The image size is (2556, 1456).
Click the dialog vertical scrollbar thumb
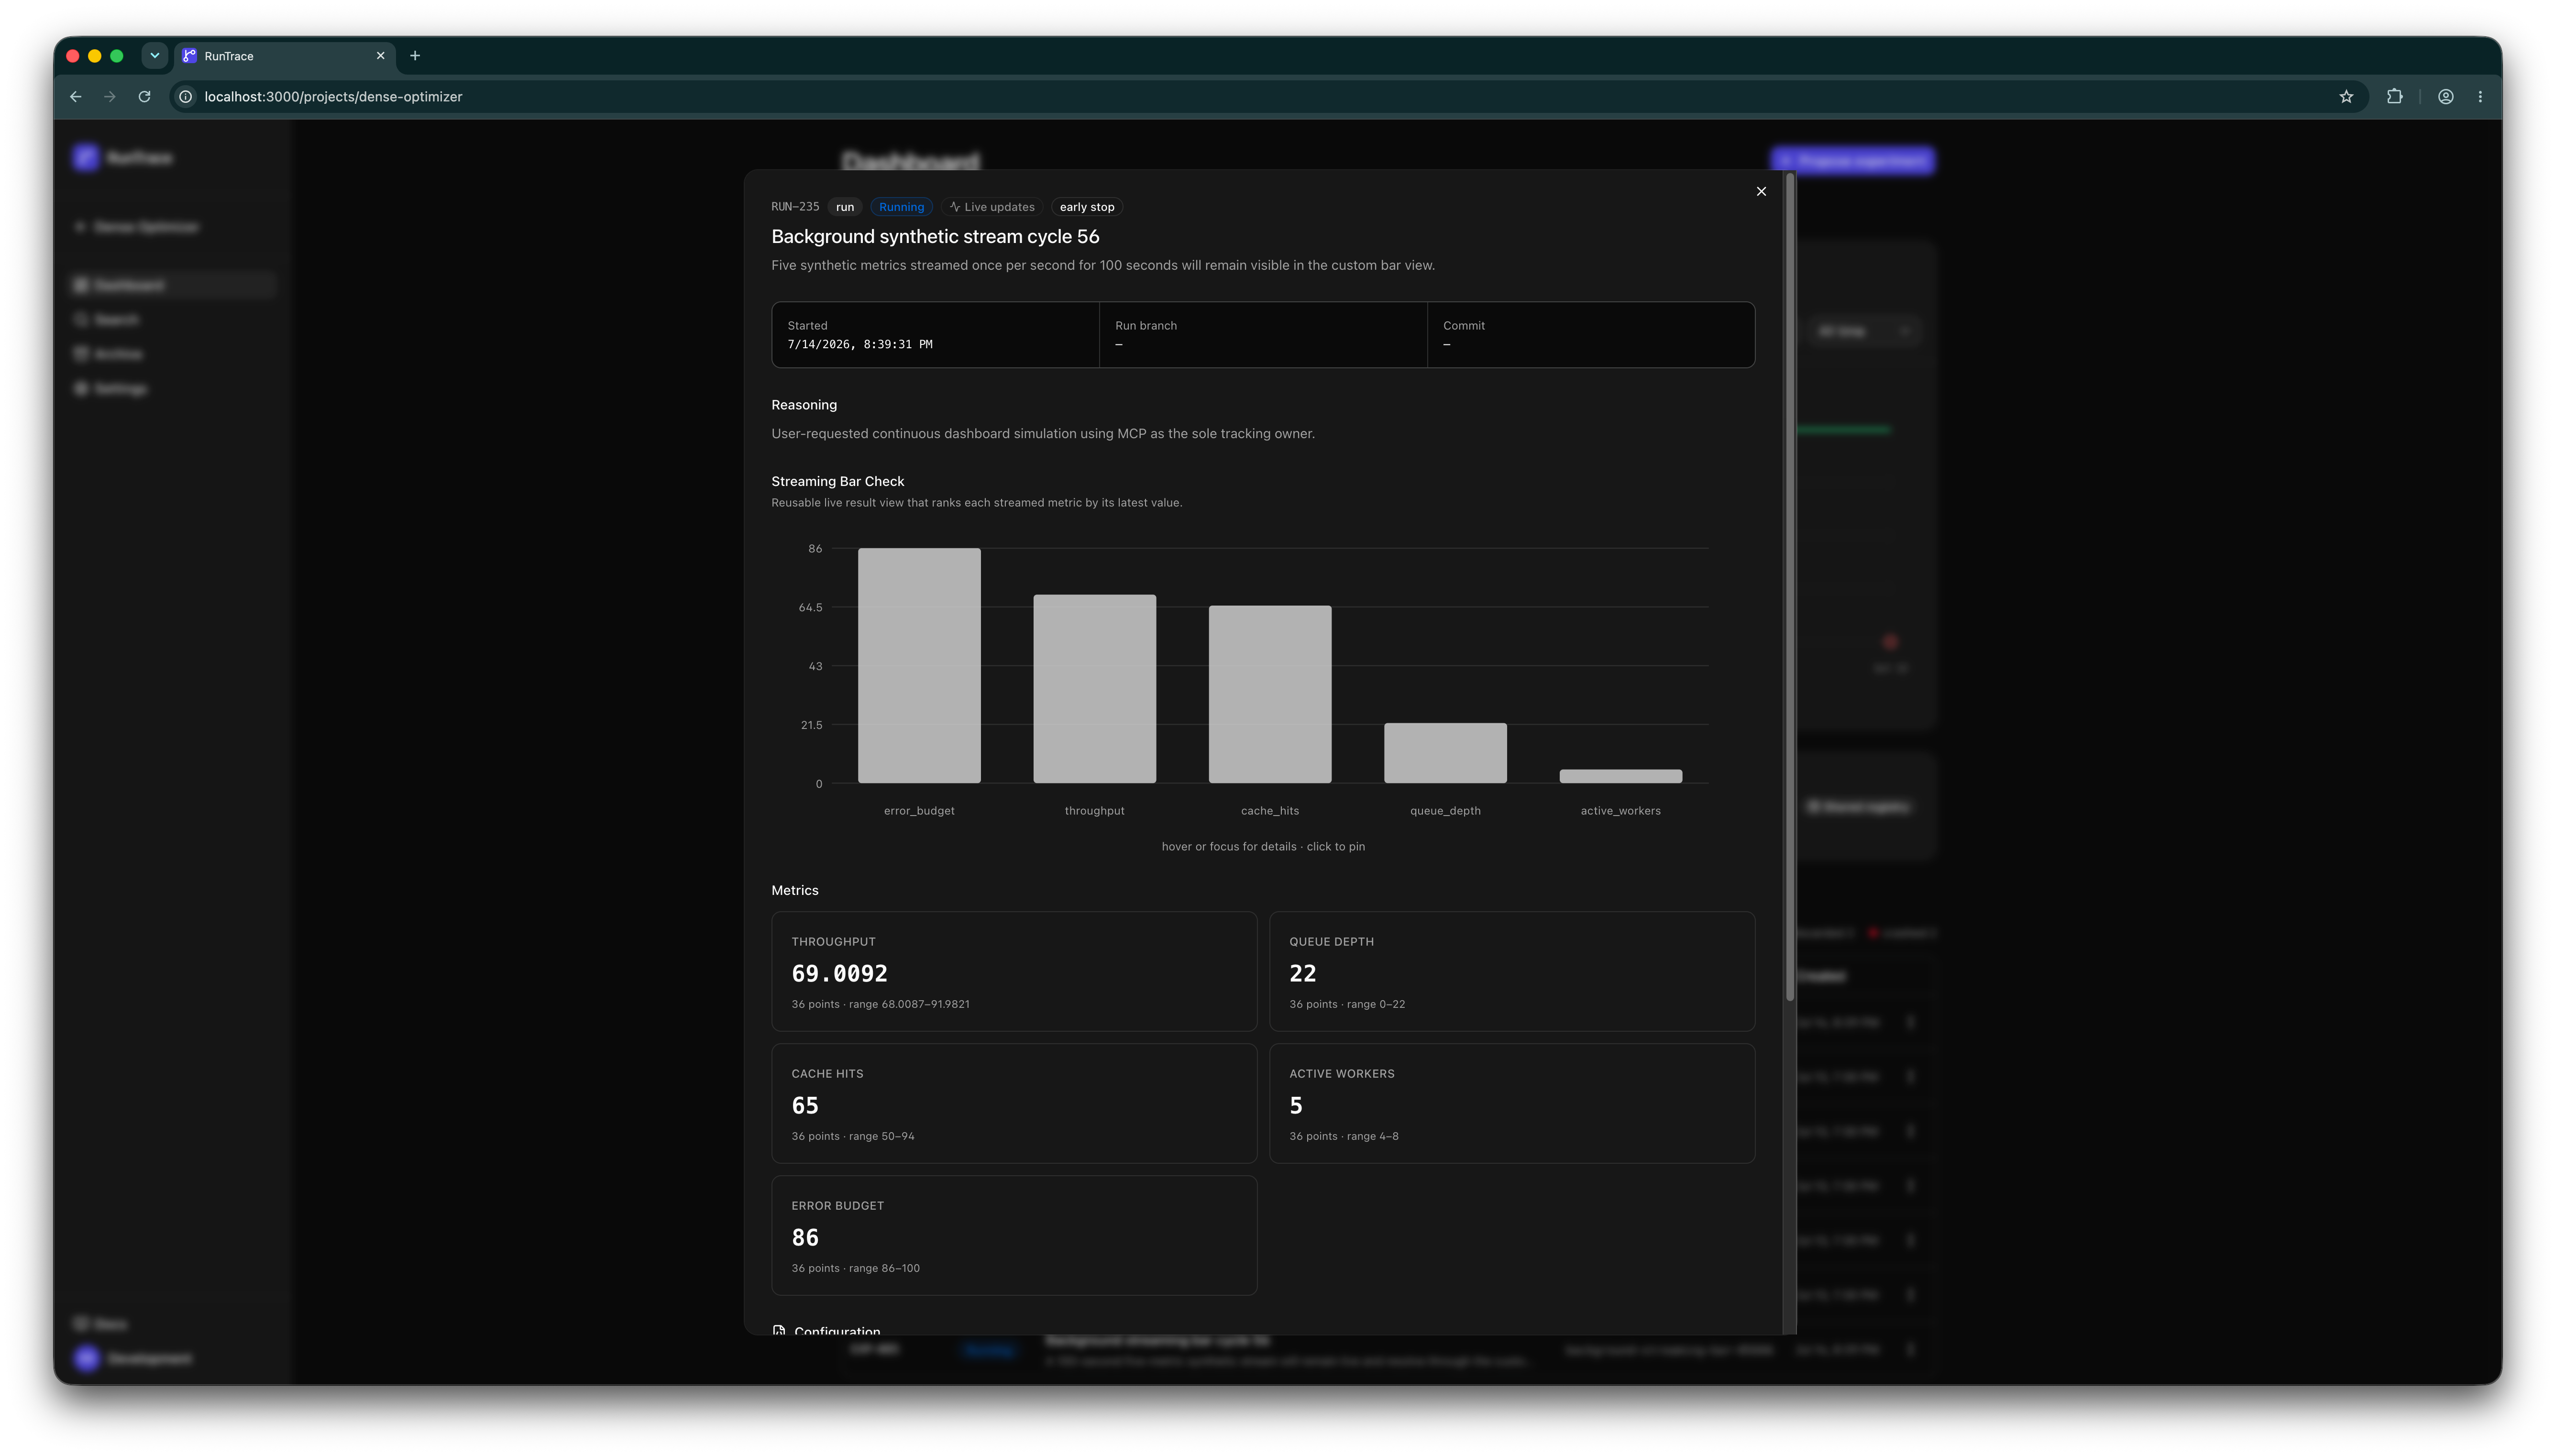1789,587
